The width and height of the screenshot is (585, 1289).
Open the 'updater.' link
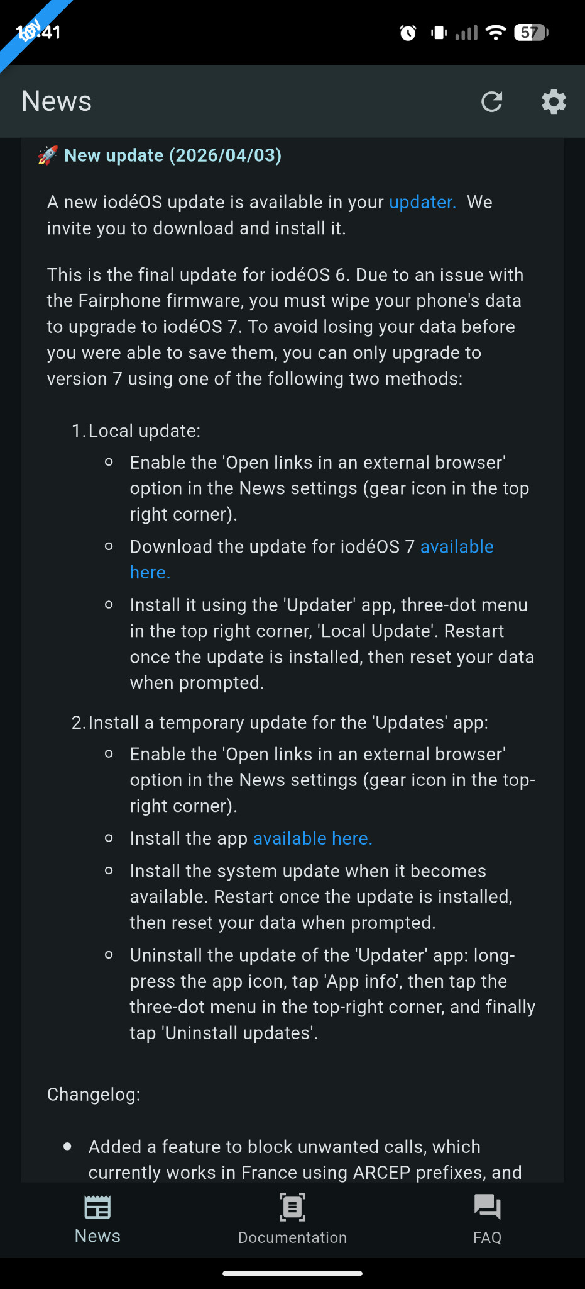tap(422, 202)
